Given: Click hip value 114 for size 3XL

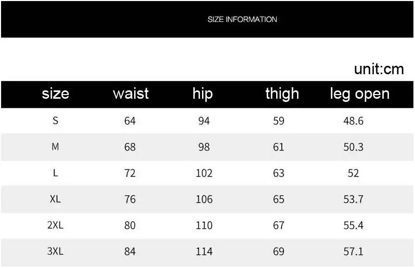Looking at the screenshot, I should coord(204,251).
